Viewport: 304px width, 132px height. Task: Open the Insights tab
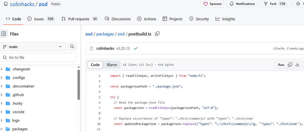(225, 19)
